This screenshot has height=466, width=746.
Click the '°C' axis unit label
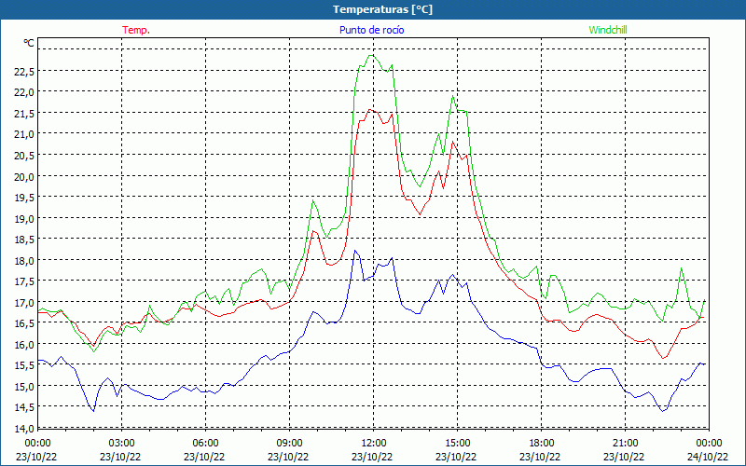coord(29,43)
